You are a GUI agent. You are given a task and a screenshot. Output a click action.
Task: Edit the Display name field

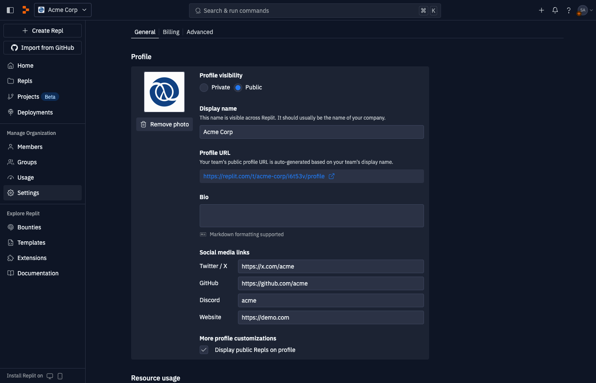coord(312,132)
